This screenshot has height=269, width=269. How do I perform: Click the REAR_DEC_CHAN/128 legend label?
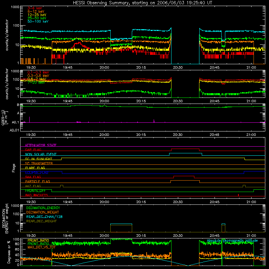tap(44, 217)
